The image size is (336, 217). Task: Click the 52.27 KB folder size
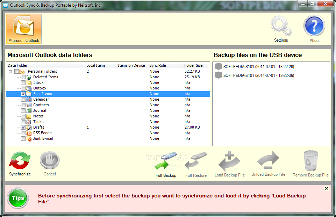[x=192, y=71]
